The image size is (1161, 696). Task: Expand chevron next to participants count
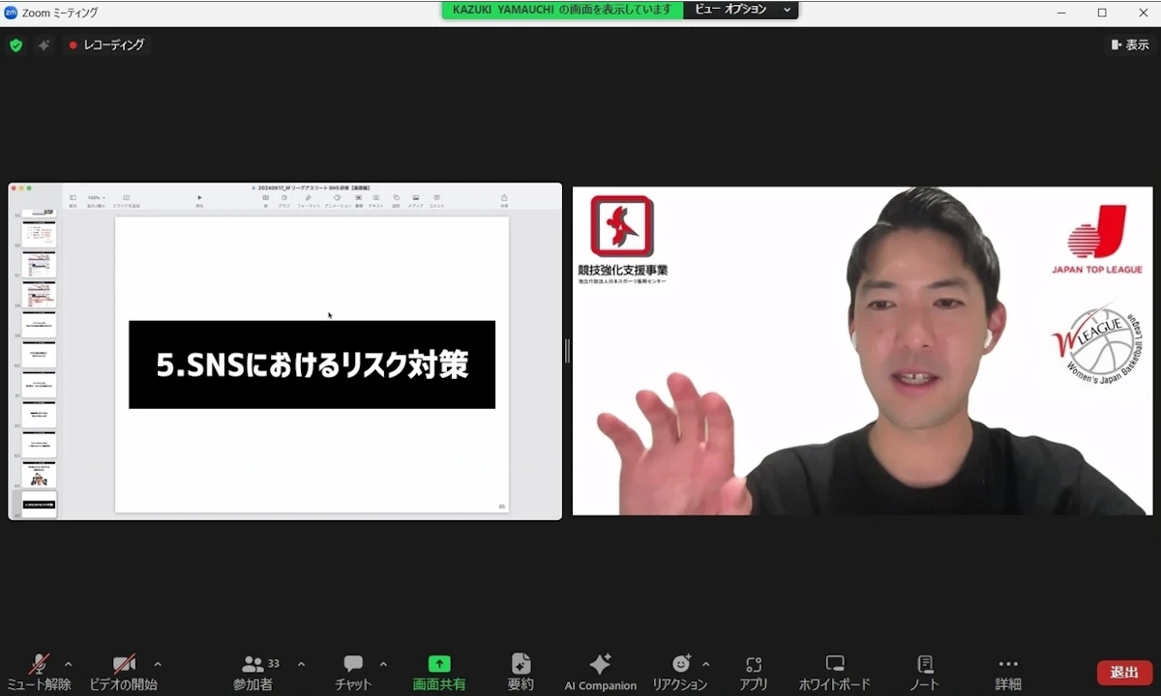(x=301, y=664)
